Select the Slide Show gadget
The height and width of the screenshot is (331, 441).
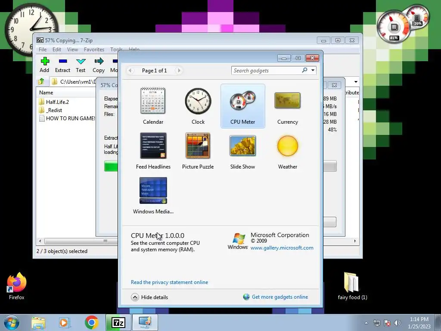[243, 150]
